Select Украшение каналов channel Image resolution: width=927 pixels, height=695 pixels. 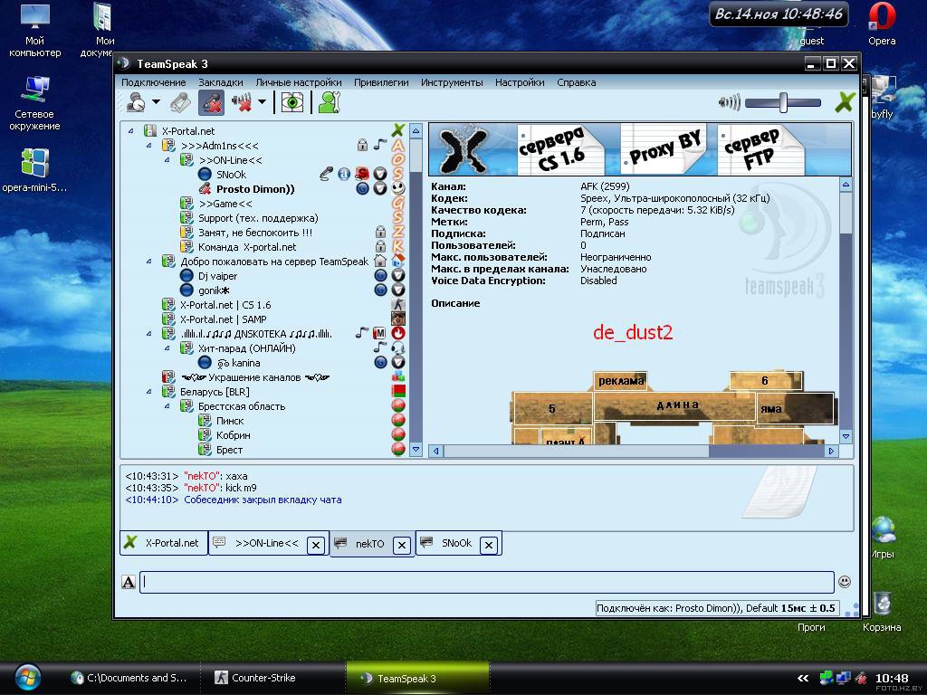click(x=254, y=377)
